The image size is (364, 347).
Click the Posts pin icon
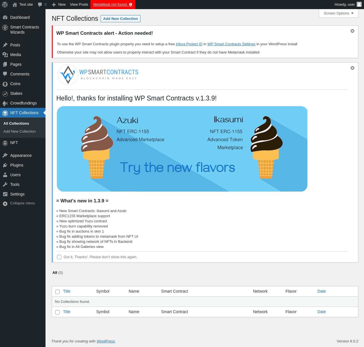5,45
